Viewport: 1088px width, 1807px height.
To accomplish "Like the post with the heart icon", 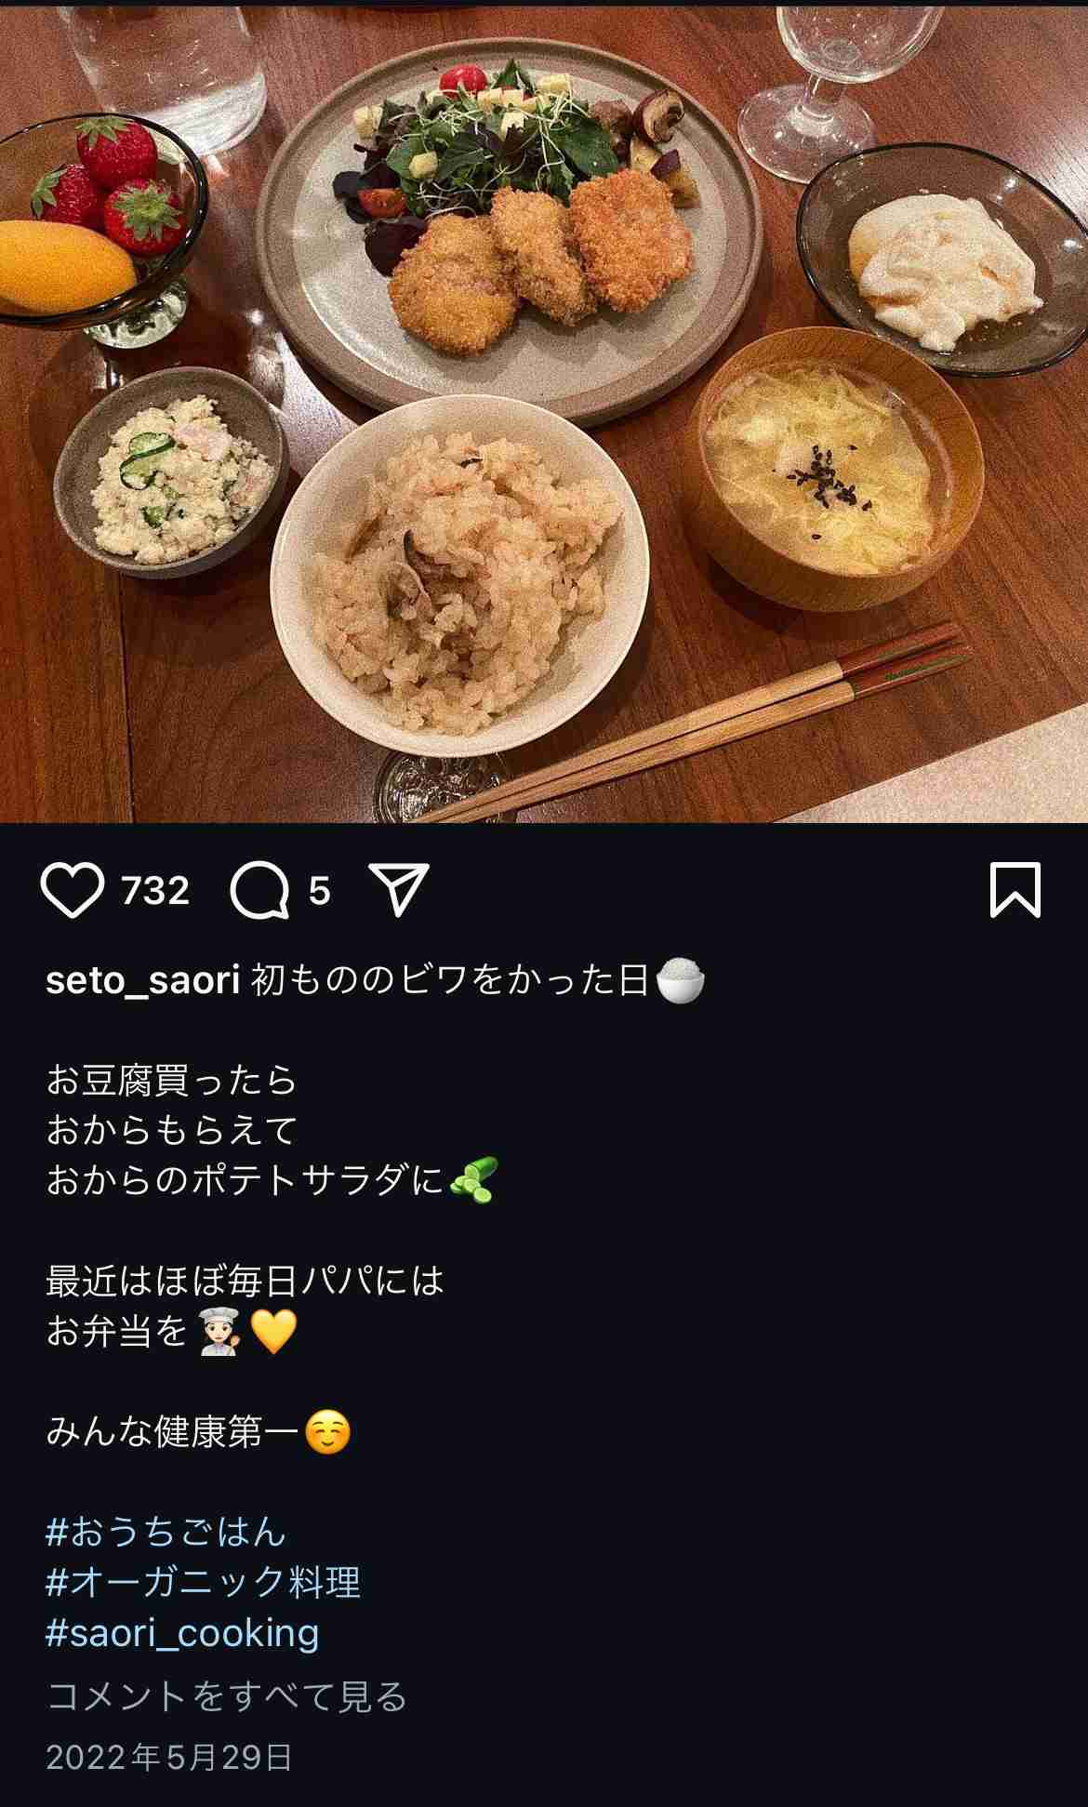I will click(x=73, y=890).
